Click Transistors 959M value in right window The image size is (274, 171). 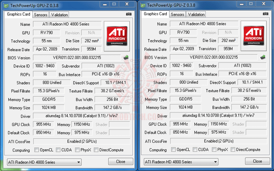coord(228,49)
